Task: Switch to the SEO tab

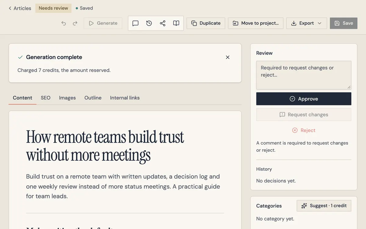Action: point(45,98)
